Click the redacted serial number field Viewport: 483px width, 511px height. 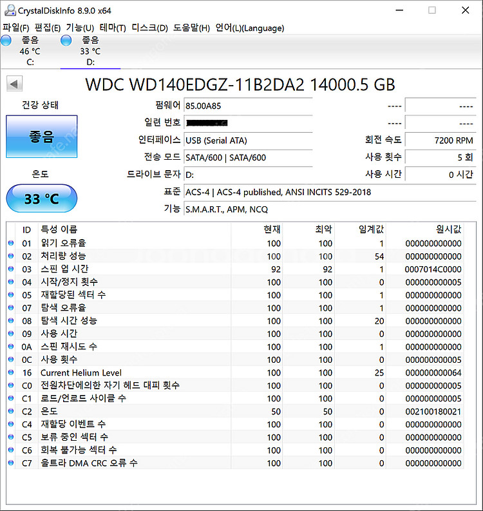click(248, 123)
